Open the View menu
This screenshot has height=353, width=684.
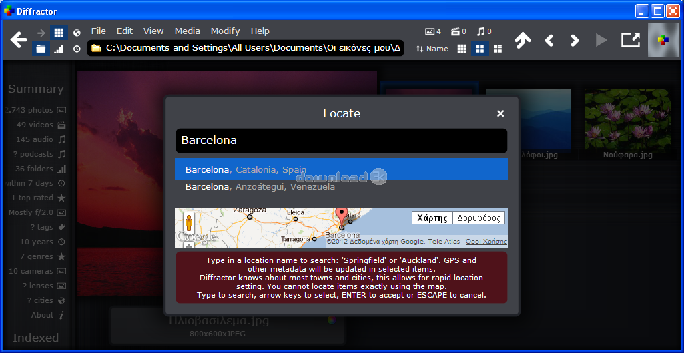click(x=153, y=31)
